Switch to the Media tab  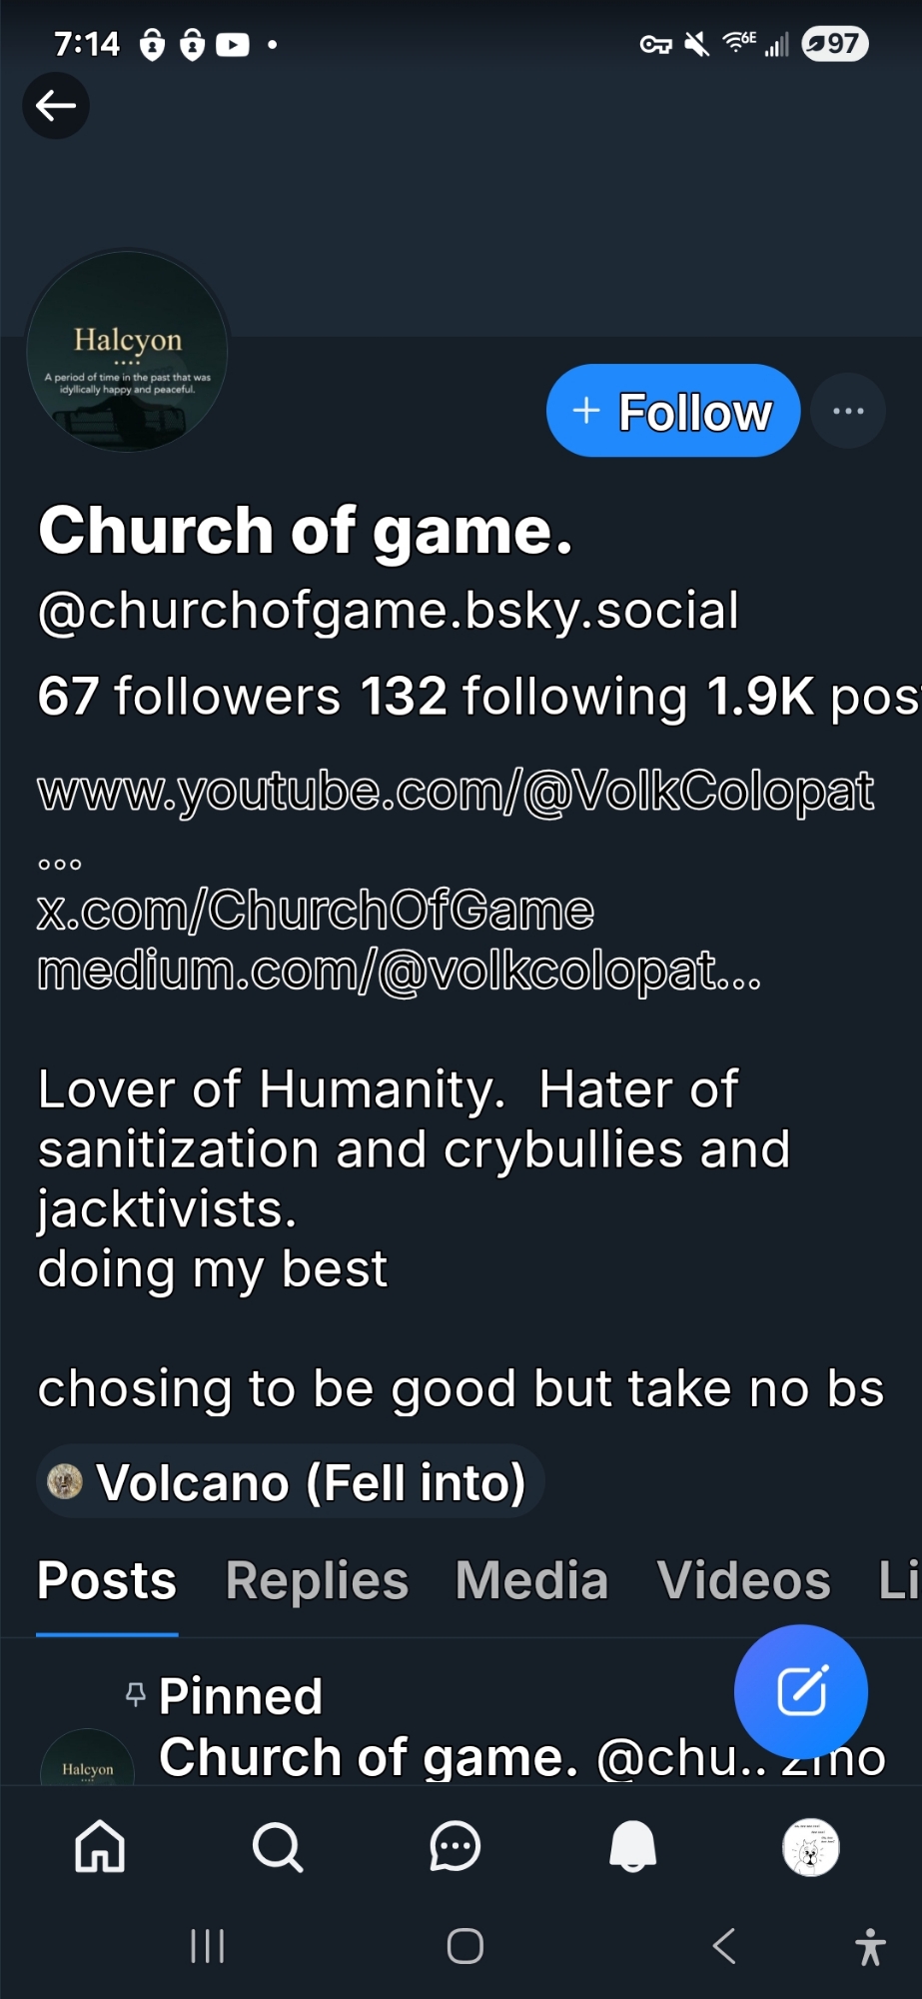click(x=531, y=1581)
